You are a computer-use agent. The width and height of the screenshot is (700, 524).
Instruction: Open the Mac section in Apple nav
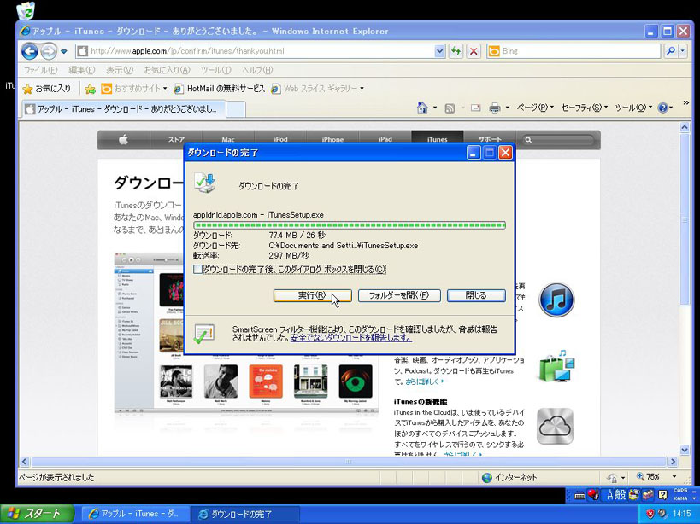coord(228,140)
